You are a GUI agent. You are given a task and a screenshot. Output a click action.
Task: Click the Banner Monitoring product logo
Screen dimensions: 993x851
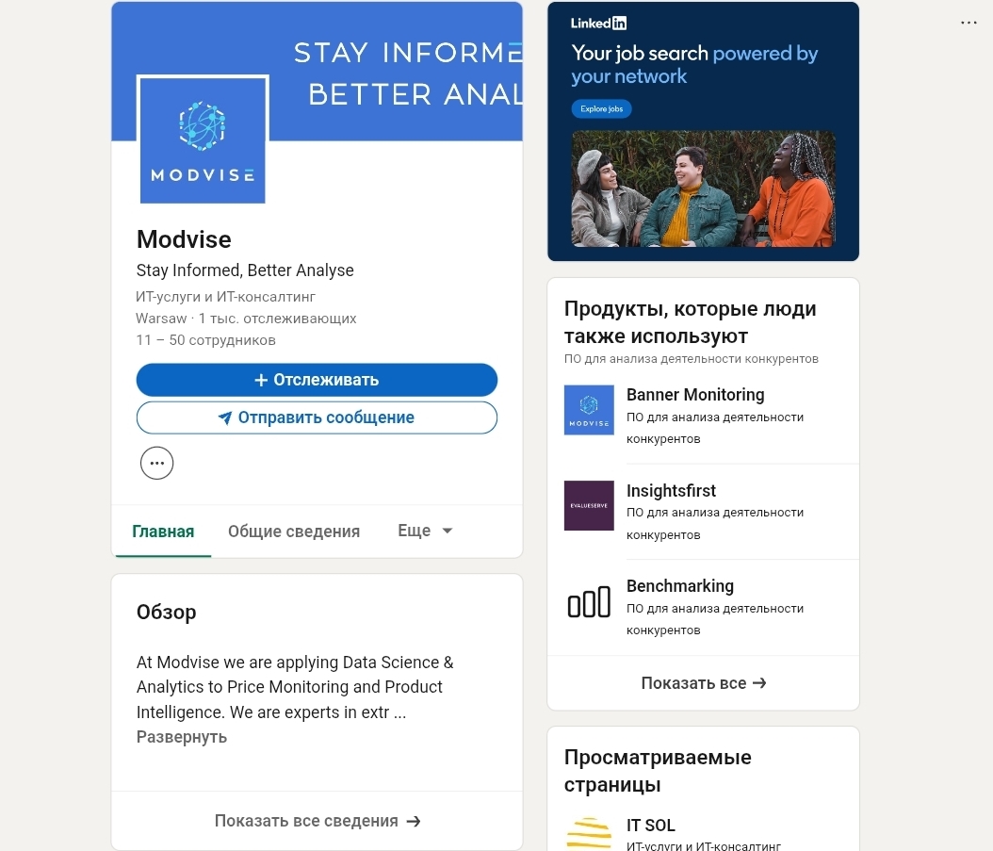pyautogui.click(x=589, y=410)
